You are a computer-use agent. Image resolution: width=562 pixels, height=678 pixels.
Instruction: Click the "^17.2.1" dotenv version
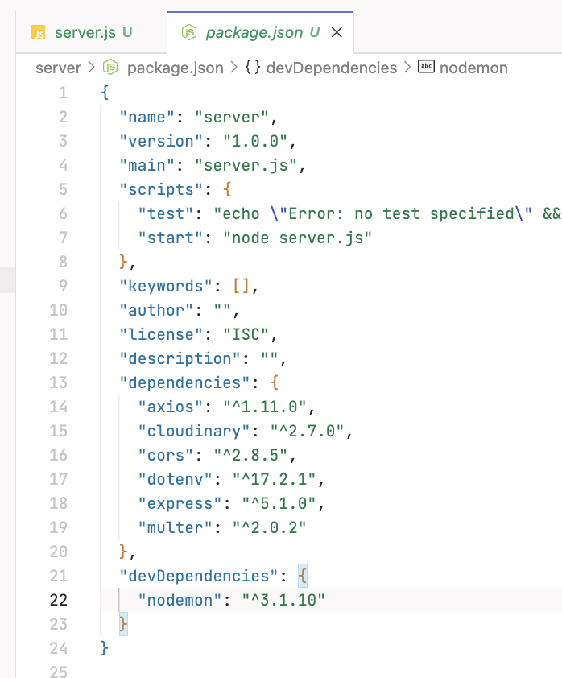click(x=274, y=480)
